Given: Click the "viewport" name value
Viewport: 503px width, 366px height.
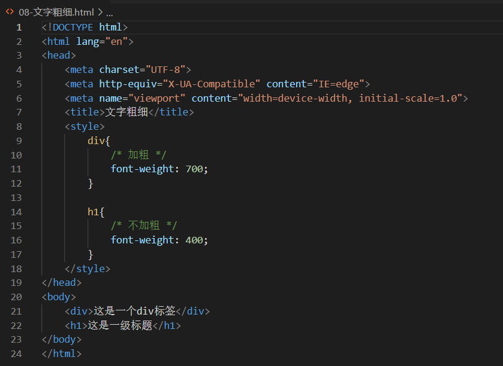Looking at the screenshot, I should point(157,98).
